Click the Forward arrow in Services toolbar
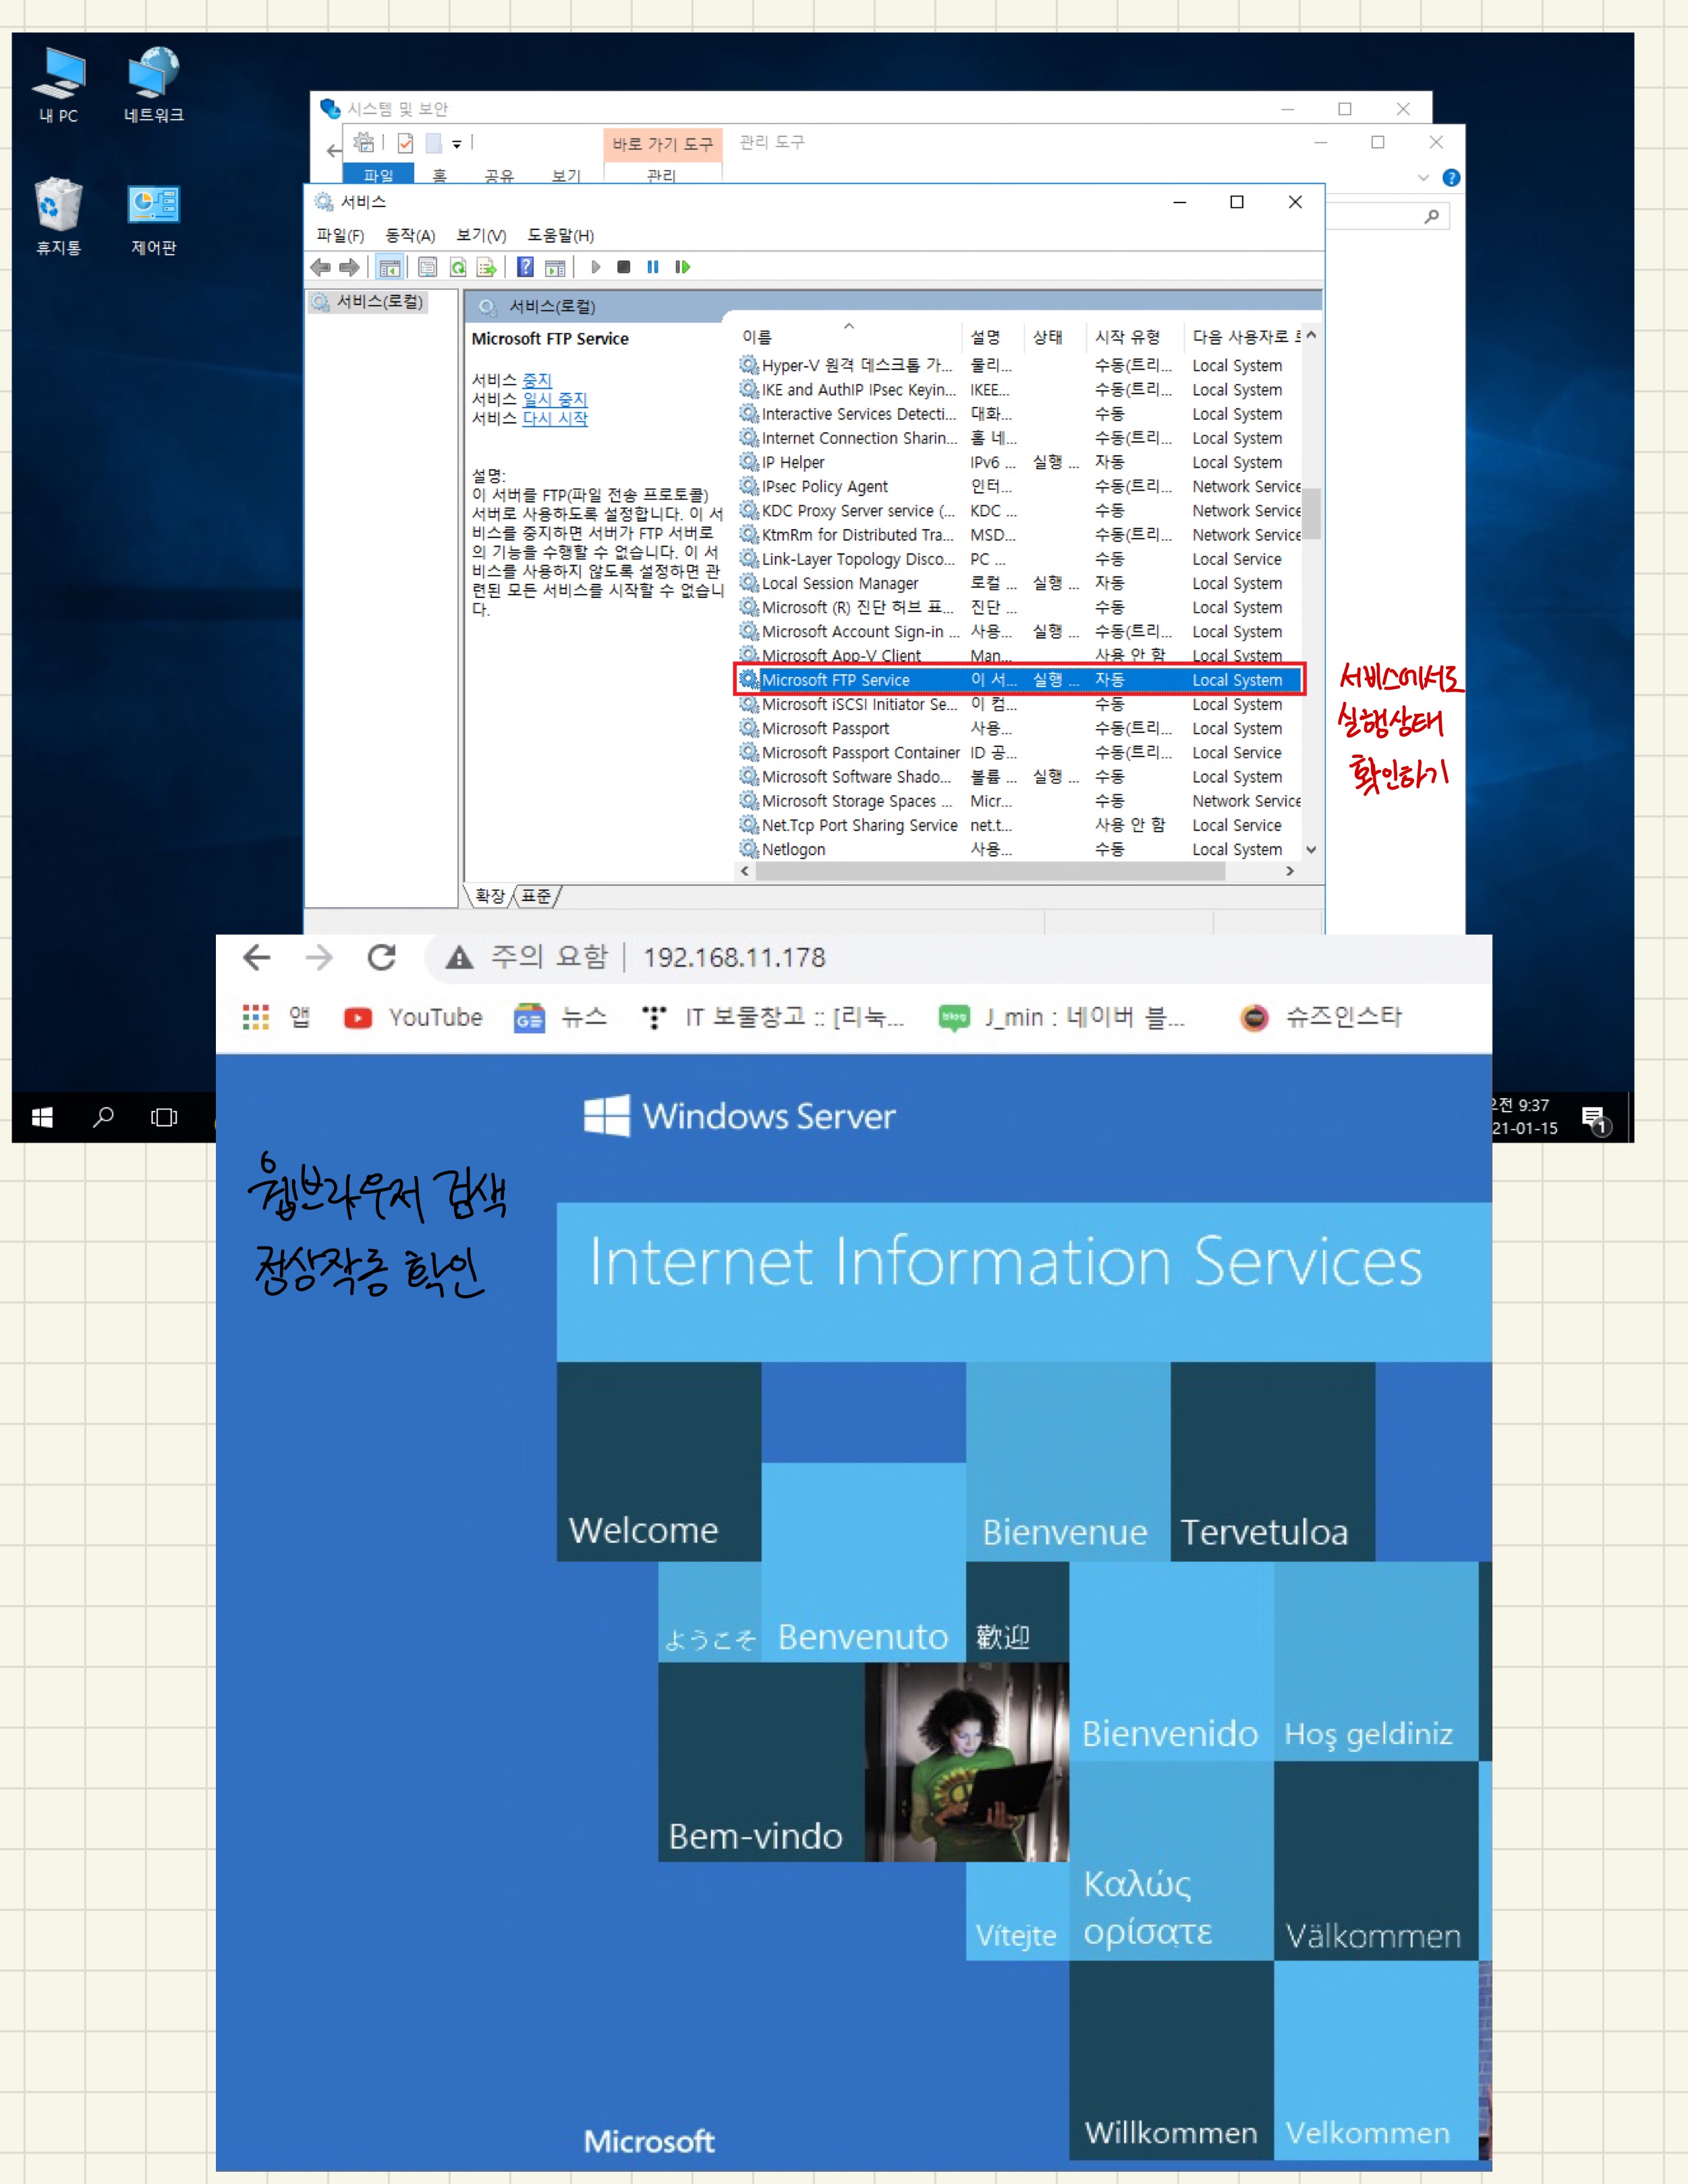The width and height of the screenshot is (1688, 2184). coord(349,267)
